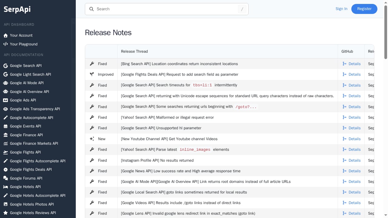Click the chat bubbles icon for Google Forums API
The image size is (388, 218).
[5, 178]
